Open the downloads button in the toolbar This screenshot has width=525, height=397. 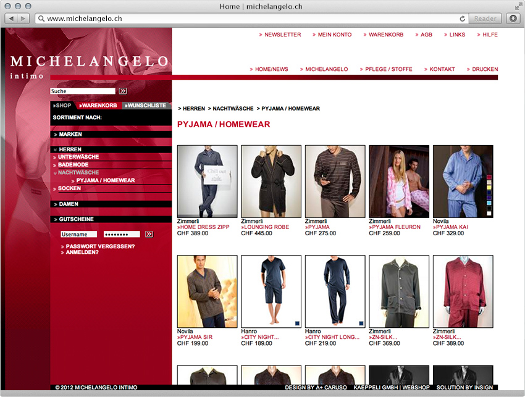coord(513,19)
